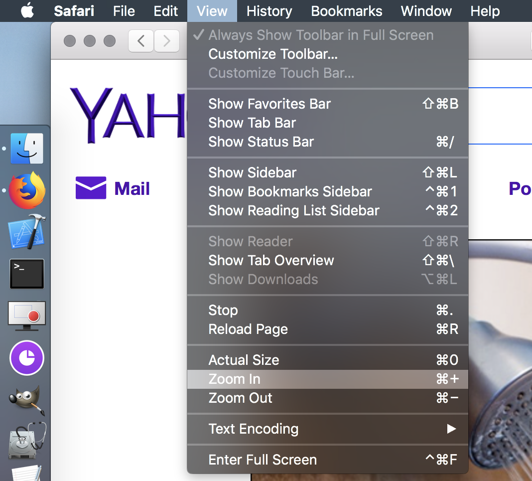Open the File menu
This screenshot has height=481, width=532.
click(x=124, y=11)
